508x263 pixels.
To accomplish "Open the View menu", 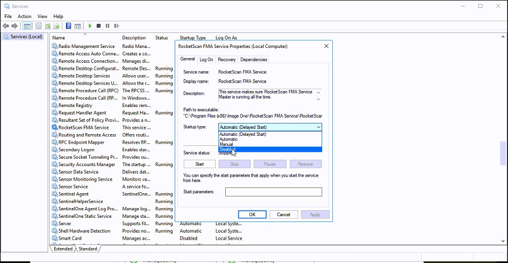I will (43, 16).
